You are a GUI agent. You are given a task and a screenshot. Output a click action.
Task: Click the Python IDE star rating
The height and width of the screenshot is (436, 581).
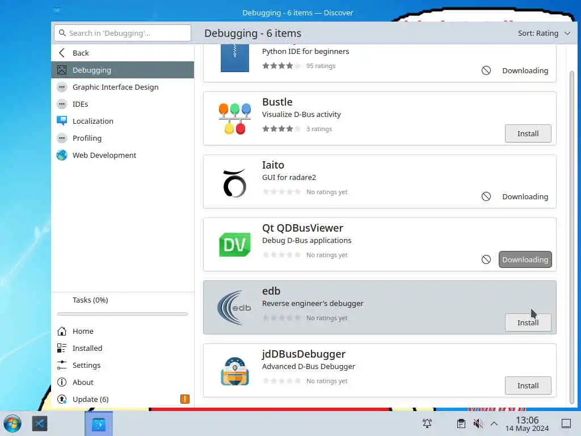(281, 66)
